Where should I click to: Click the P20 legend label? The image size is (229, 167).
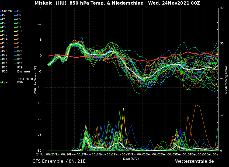[5, 51]
